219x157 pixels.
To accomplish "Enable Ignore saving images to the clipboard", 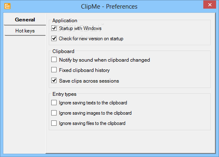I will [x=54, y=113].
